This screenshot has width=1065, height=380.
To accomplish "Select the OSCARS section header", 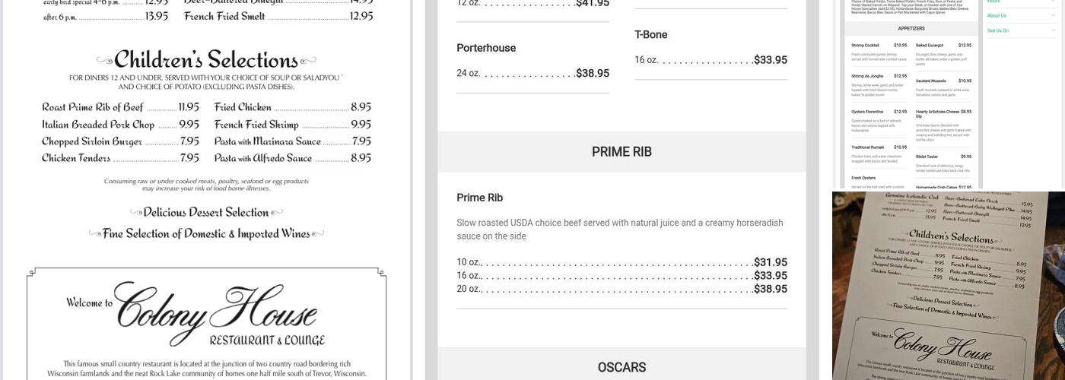I will (622, 367).
